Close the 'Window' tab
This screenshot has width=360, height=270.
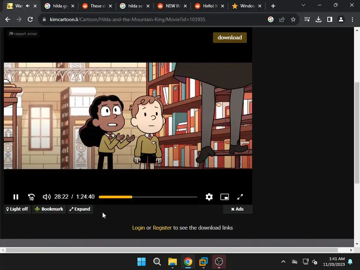(260, 6)
